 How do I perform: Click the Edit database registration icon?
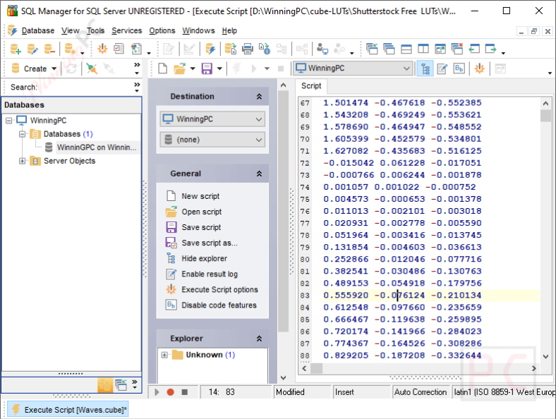[32, 49]
